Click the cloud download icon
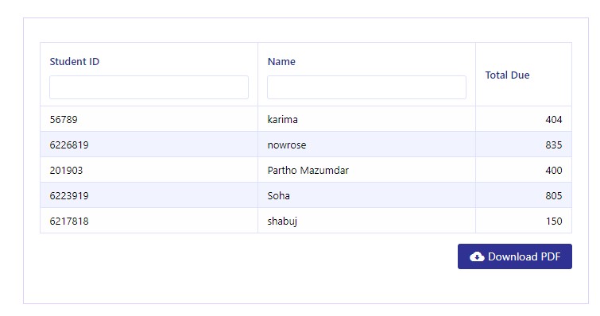 (x=477, y=256)
